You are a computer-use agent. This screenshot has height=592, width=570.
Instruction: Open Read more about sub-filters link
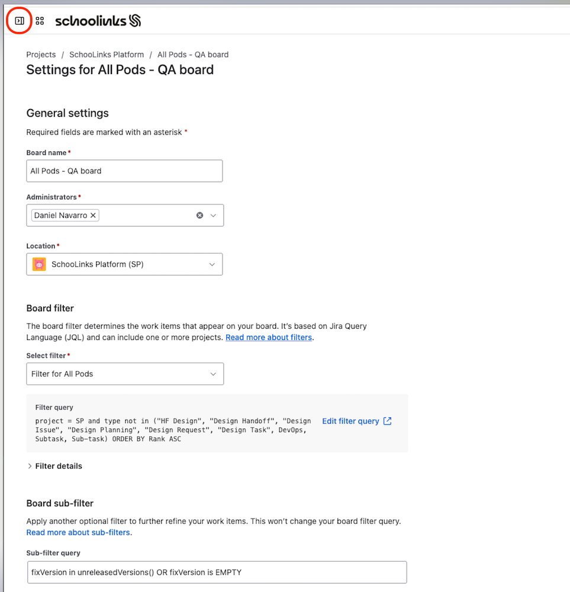click(78, 532)
